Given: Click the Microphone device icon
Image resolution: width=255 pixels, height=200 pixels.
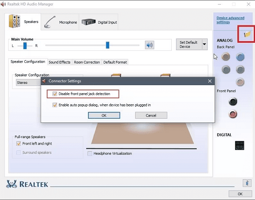Looking at the screenshot, I should coord(50,22).
